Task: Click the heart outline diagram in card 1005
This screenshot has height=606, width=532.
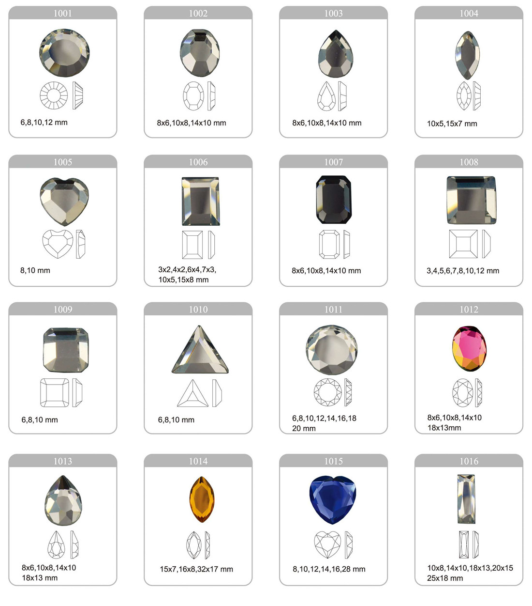Action: coord(58,244)
